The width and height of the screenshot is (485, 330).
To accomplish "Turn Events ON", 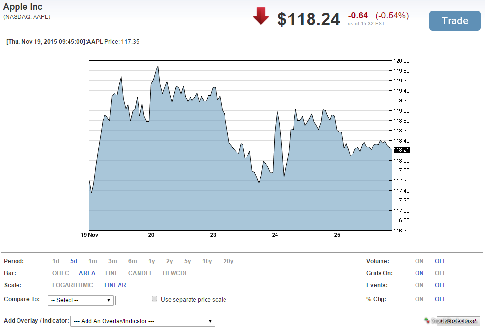I will point(419,285).
